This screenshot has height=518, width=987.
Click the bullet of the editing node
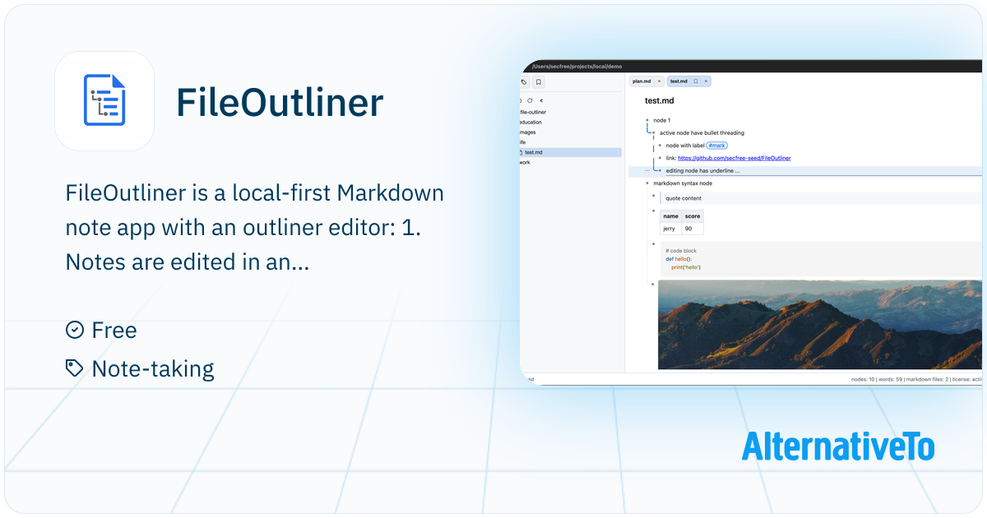(660, 171)
